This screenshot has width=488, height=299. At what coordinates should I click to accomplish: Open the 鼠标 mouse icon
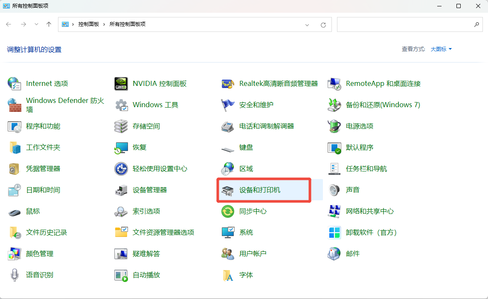(x=15, y=213)
